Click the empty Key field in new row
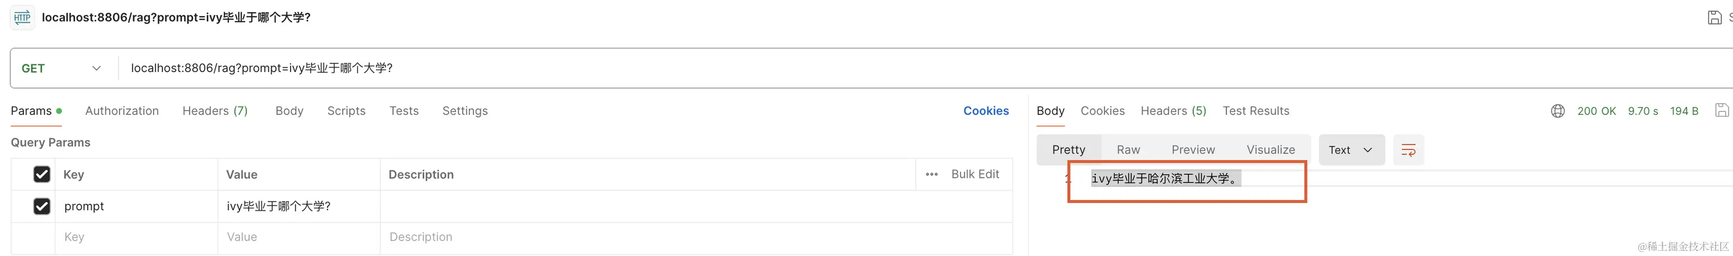 point(136,237)
